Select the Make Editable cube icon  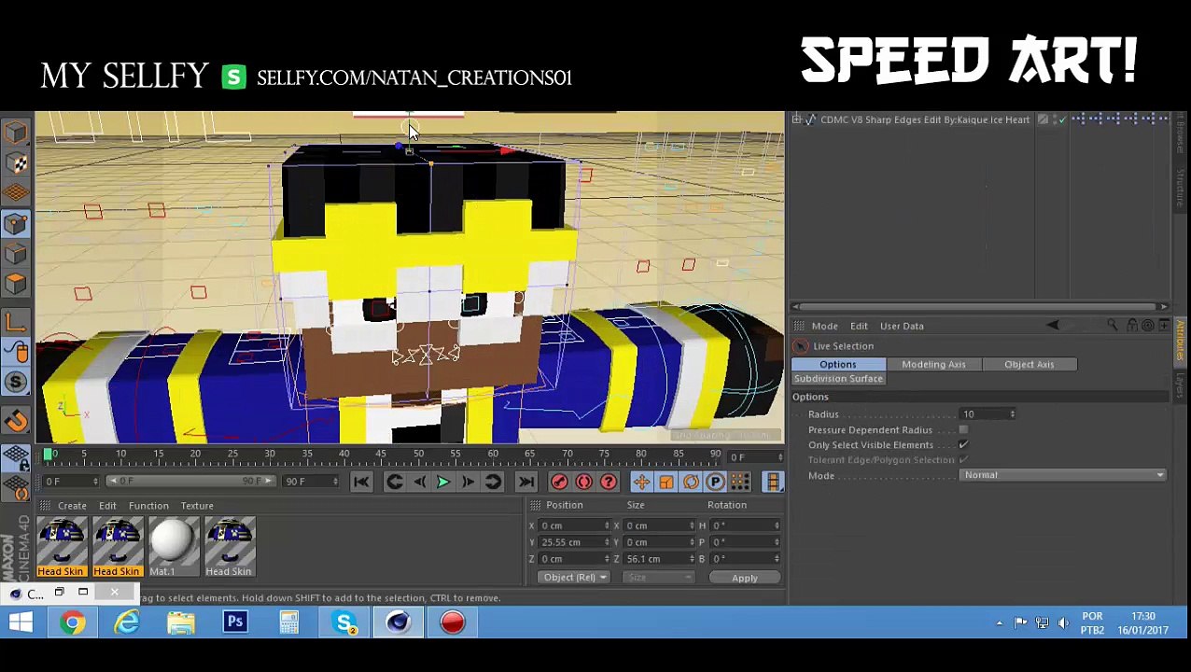pos(16,133)
